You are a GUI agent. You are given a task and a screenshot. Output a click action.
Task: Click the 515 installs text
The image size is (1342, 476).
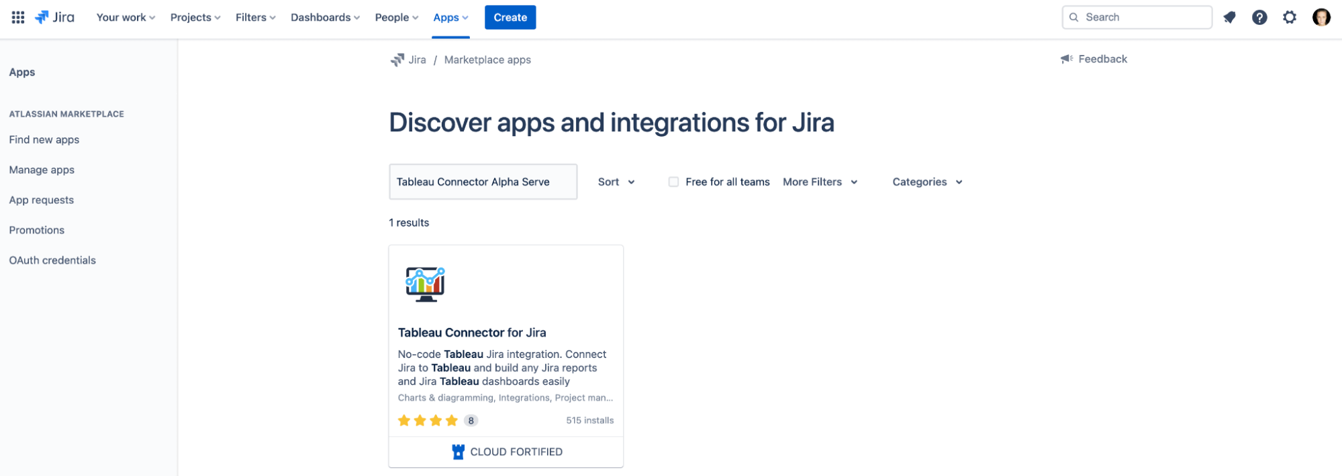[x=589, y=420]
